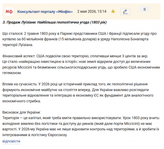
Task: Click the yellow warning report icon
Action: [113, 11]
